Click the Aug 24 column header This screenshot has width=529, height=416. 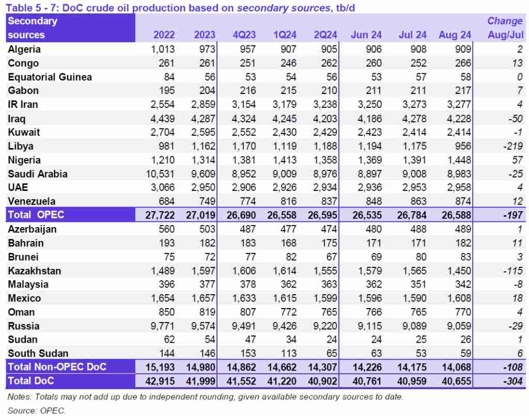pyautogui.click(x=454, y=35)
